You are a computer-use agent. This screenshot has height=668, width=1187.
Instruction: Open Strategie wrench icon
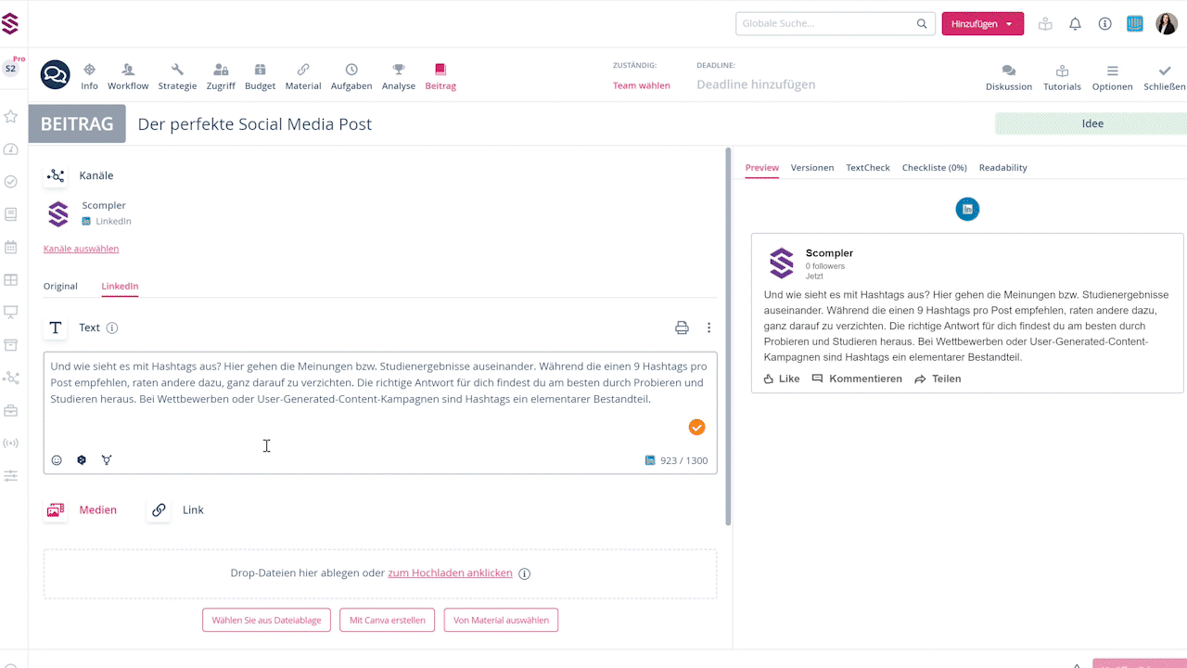coord(177,70)
